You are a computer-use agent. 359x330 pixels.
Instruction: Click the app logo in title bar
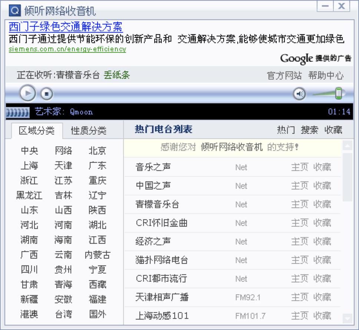15,10
